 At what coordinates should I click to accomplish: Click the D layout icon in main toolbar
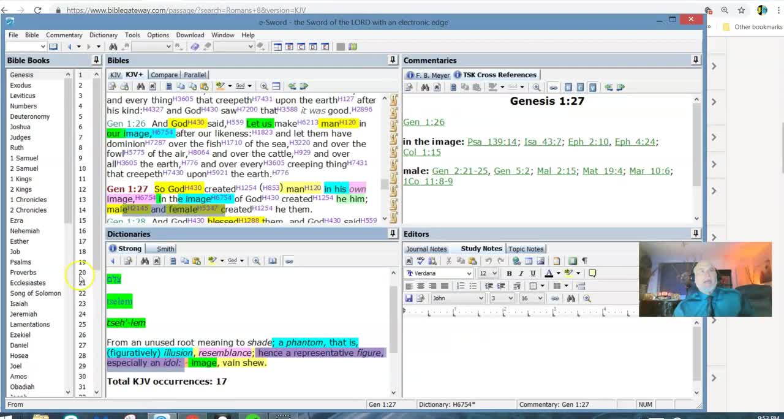(x=313, y=47)
